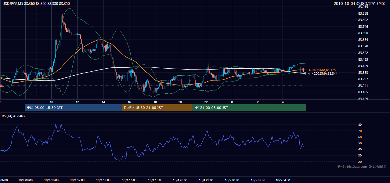This screenshot has width=390, height=183.
Task: Click the RSI 70 level label
Action: point(360,131)
